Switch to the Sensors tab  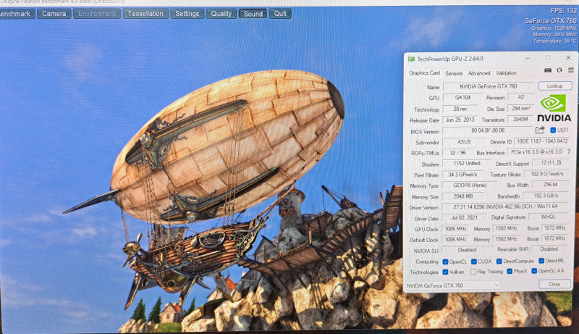pyautogui.click(x=454, y=73)
